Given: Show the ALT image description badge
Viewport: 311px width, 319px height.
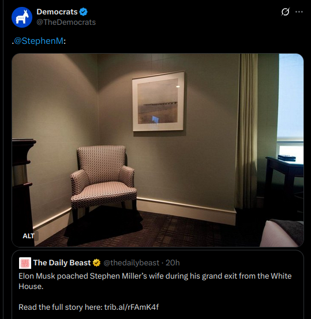Looking at the screenshot, I should 29,236.
